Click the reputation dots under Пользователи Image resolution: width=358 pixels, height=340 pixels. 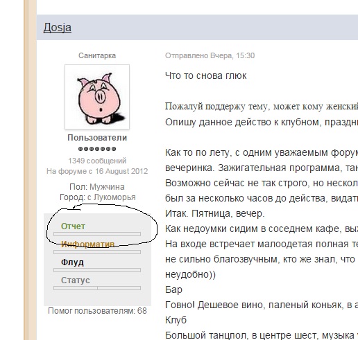(97, 149)
